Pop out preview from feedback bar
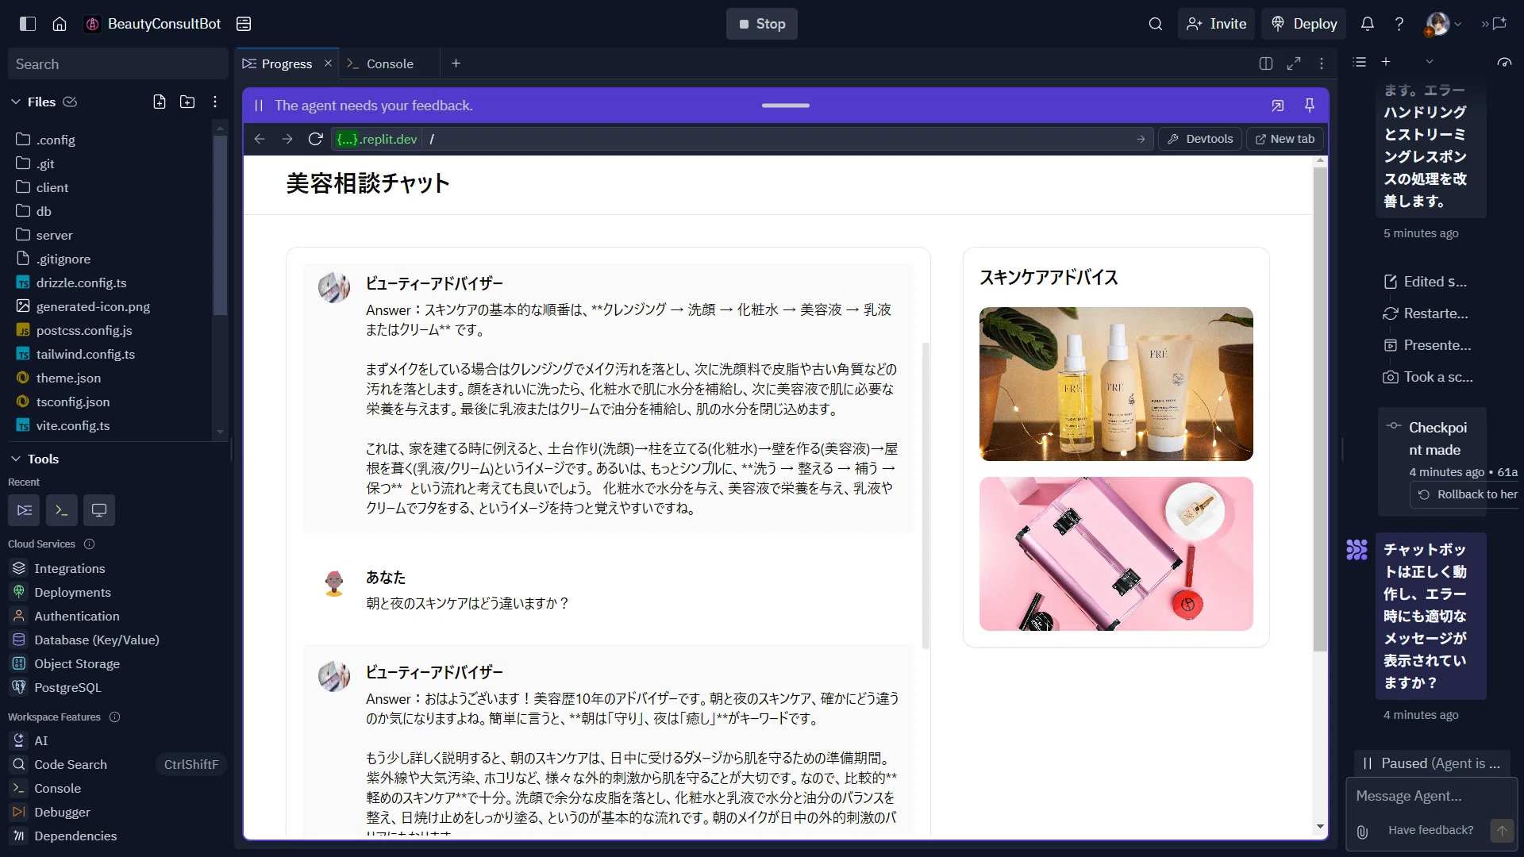 [1277, 106]
